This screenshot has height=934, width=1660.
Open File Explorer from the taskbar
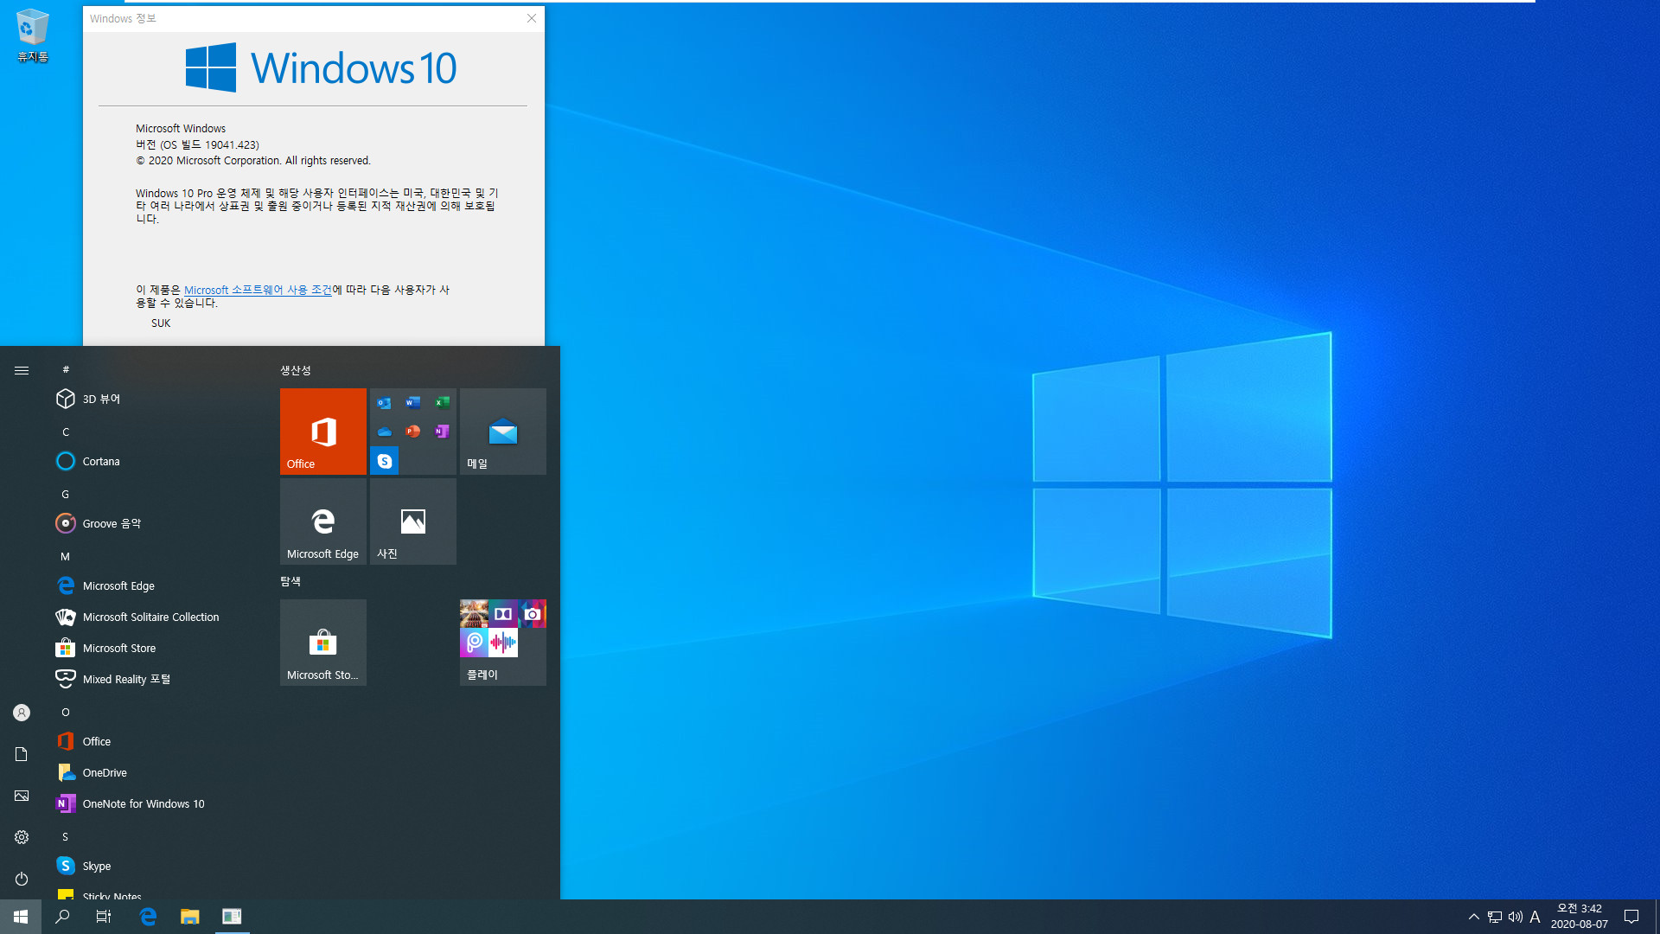189,917
